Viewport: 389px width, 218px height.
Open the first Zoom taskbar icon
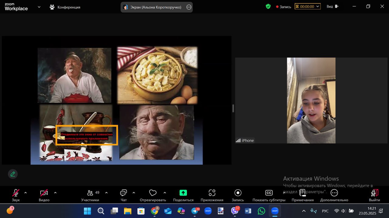click(x=208, y=211)
